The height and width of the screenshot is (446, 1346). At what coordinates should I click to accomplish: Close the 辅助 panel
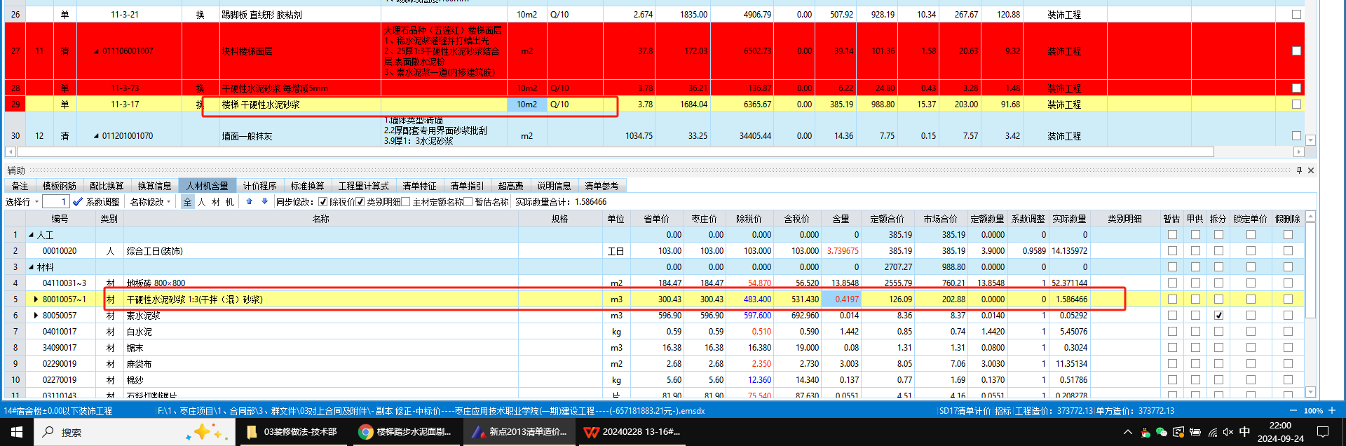(x=1311, y=170)
